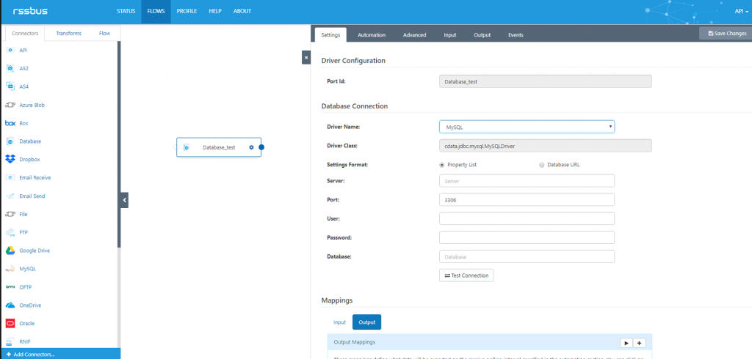Click the Google Drive connector icon

click(x=10, y=251)
